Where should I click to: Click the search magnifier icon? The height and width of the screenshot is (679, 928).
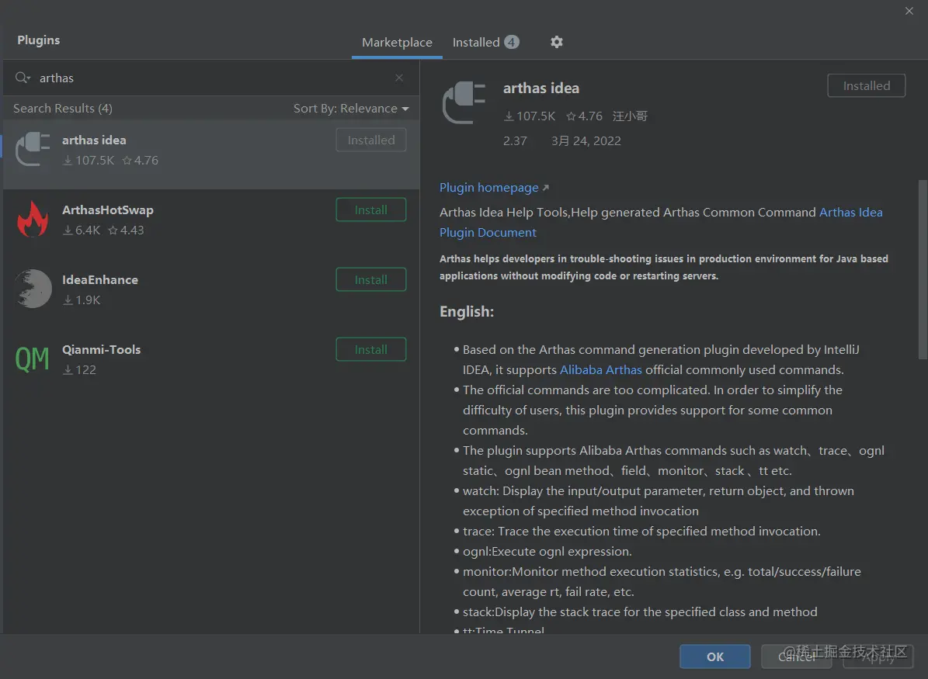coord(23,78)
